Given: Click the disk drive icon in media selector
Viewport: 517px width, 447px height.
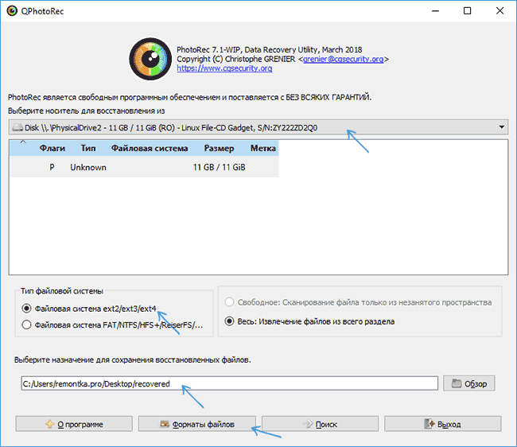Looking at the screenshot, I should (17, 127).
